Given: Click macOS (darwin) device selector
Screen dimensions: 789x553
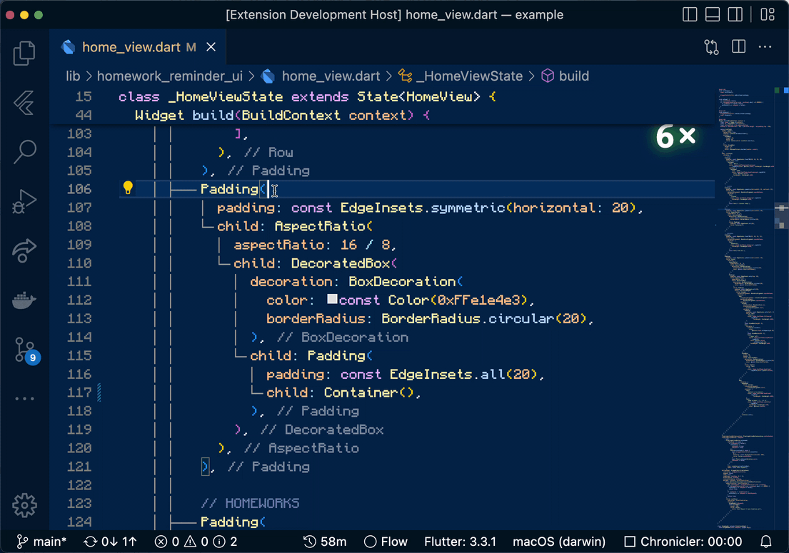Looking at the screenshot, I should [x=559, y=542].
